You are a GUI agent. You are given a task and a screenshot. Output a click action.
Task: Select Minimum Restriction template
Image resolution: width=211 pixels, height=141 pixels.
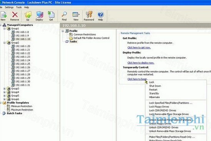(x=22, y=106)
